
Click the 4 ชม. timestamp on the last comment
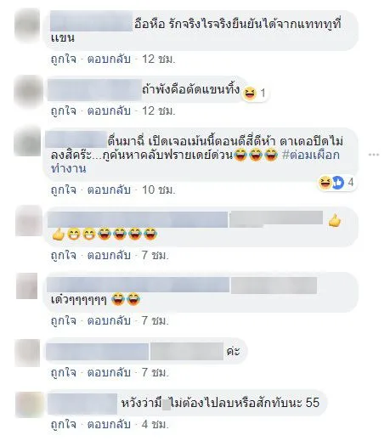tap(155, 424)
